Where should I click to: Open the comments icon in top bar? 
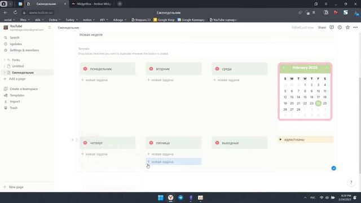coord(332,28)
